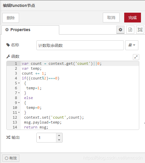Viewport: 145px width, 163px height.
Task: Click line number 1 in gutter
Action: (x=16, y=64)
